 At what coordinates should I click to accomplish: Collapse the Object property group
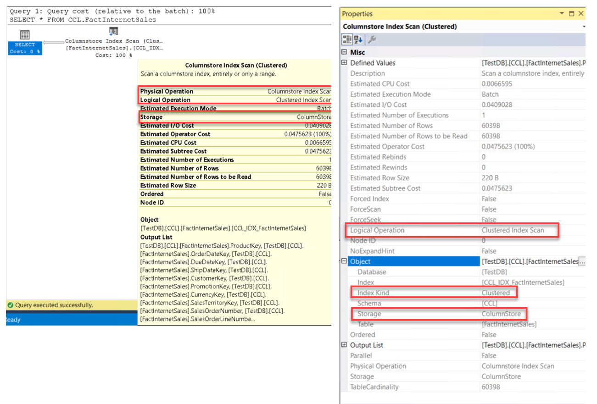(344, 261)
